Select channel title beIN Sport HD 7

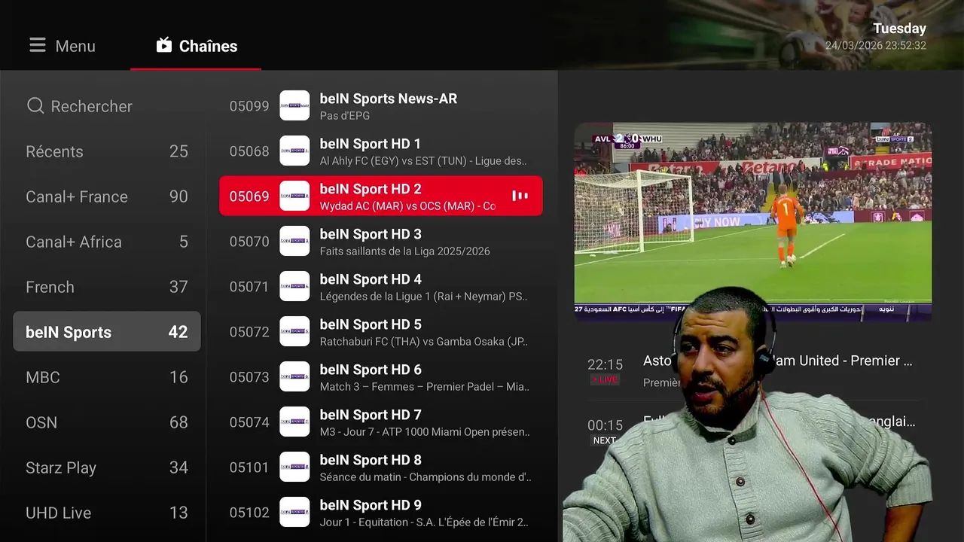click(371, 415)
